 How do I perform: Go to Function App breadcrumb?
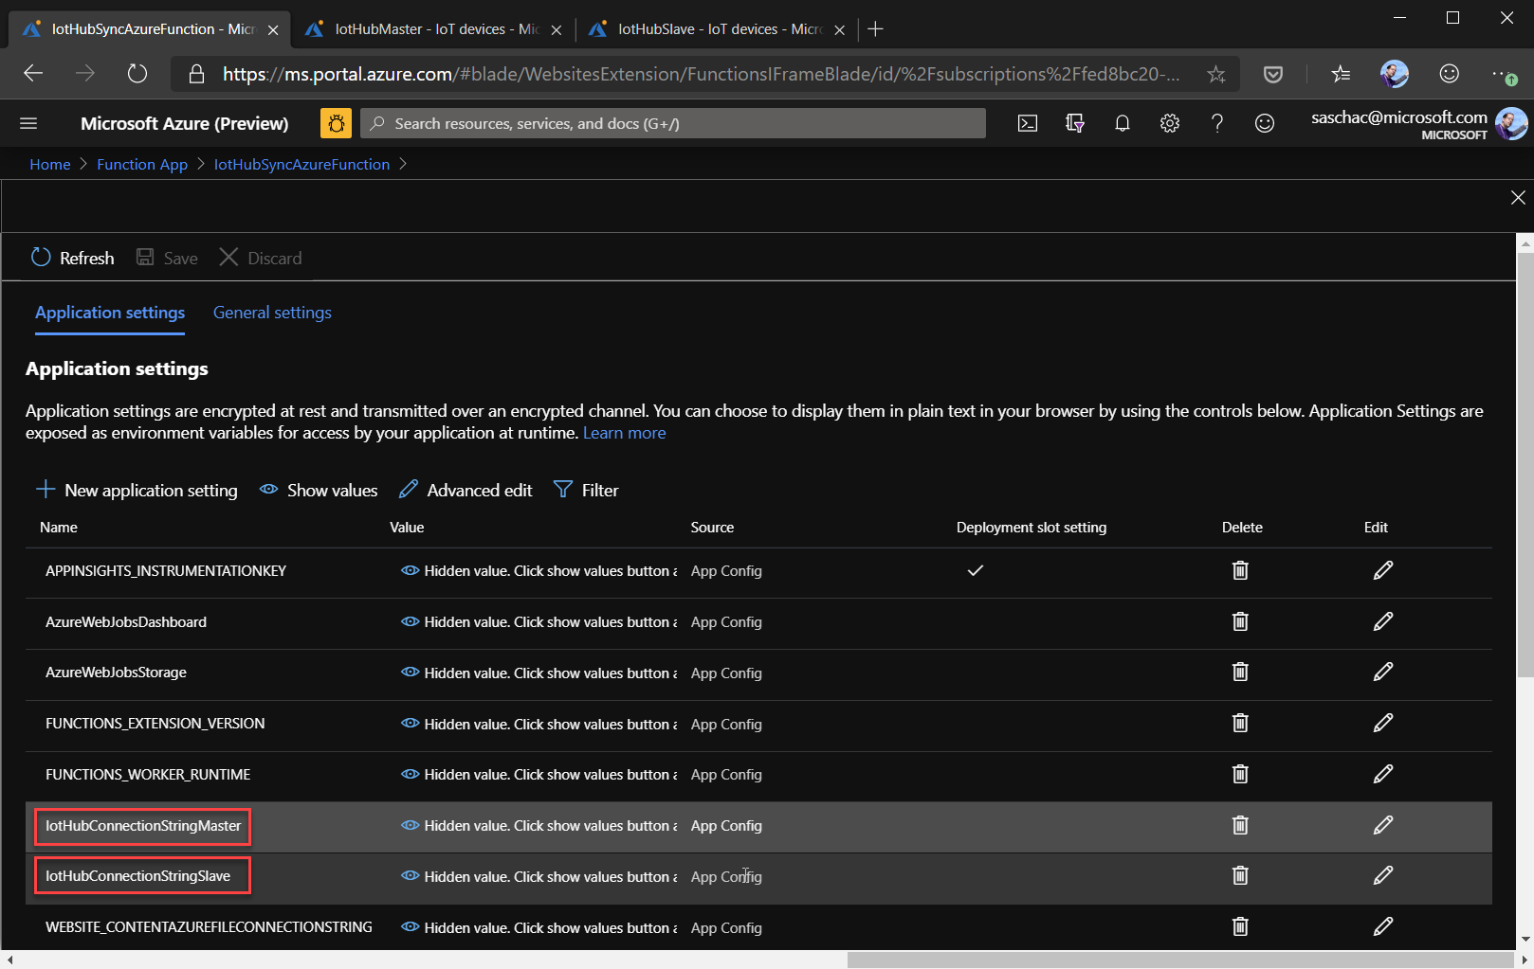click(x=142, y=164)
